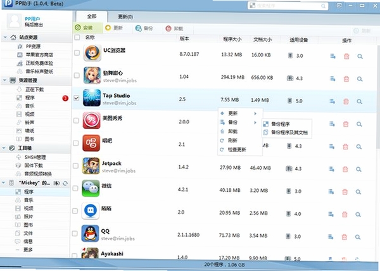Viewport: 380px width, 271px height.
Task: Collapse the 资源管理 sidebar section
Action: click(4, 80)
